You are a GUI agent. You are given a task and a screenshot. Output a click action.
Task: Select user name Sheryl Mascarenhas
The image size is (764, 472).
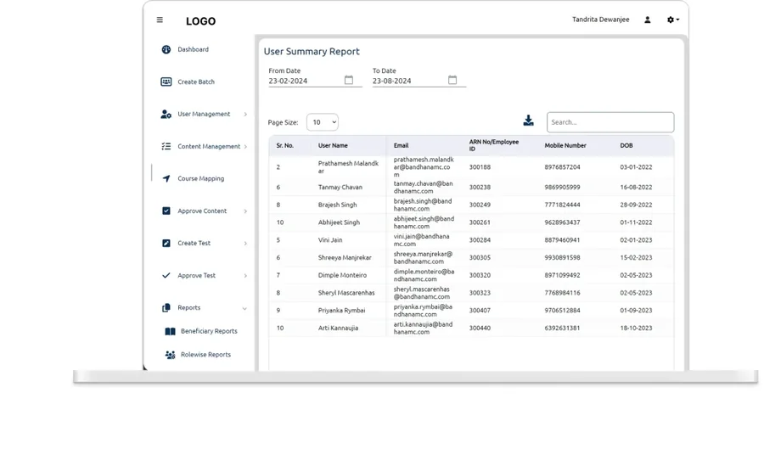tap(346, 293)
